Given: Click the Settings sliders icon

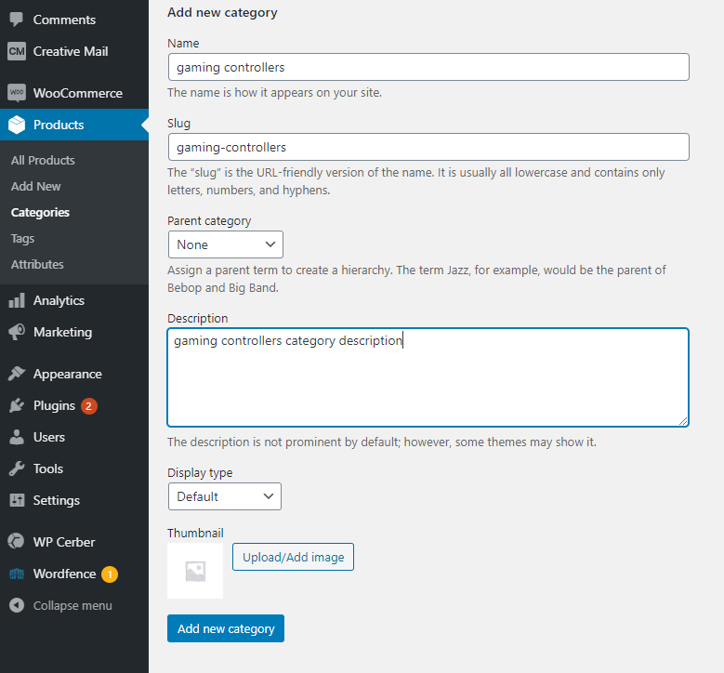Looking at the screenshot, I should click(17, 500).
